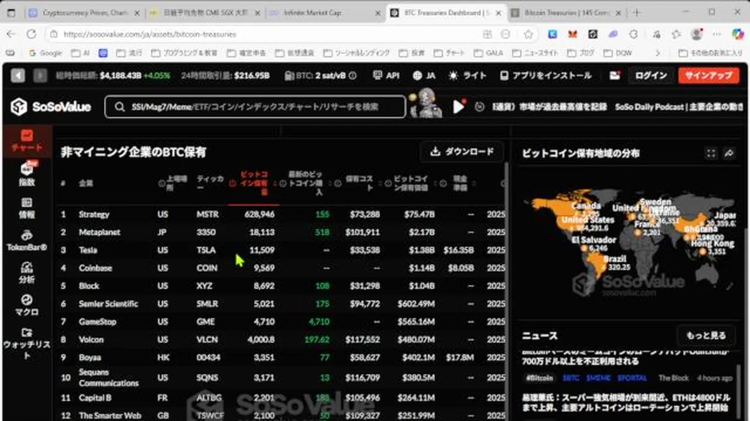This screenshot has width=750, height=421.
Task: Play the SoSo Daily Podcast
Action: tap(459, 106)
